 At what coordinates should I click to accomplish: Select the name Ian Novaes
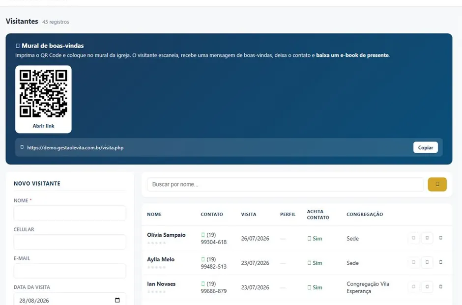pyautogui.click(x=161, y=284)
